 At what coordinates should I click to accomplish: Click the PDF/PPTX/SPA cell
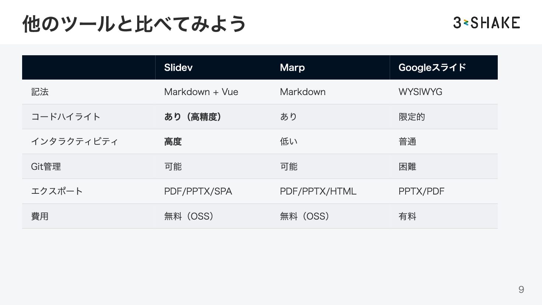coord(198,192)
